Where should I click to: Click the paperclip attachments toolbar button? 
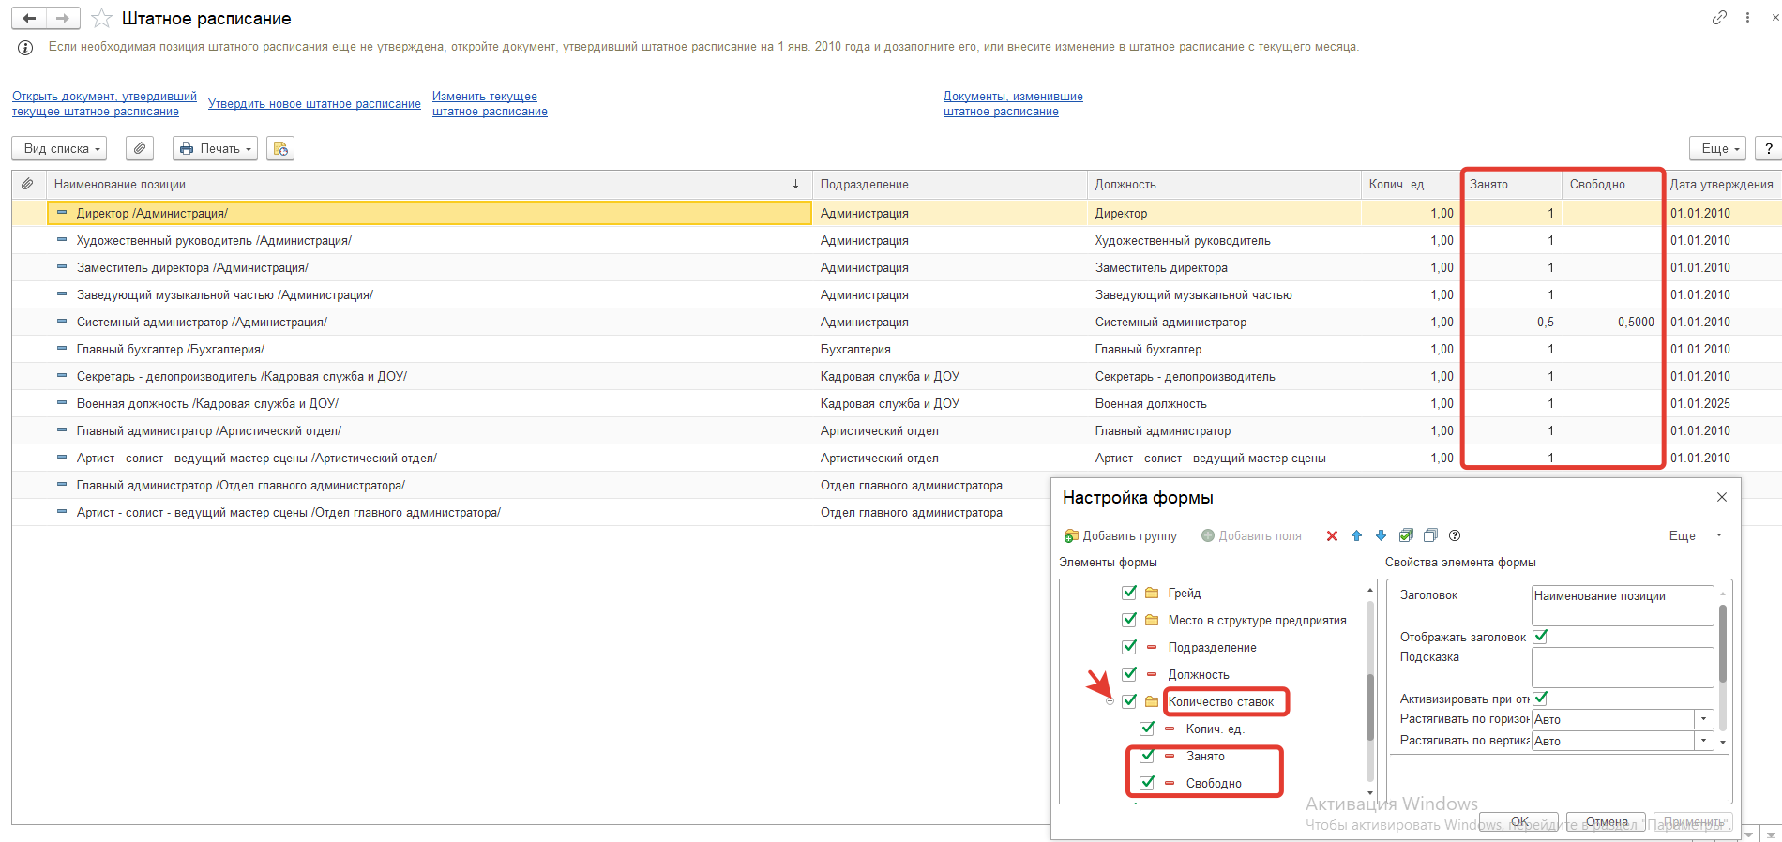click(x=140, y=148)
